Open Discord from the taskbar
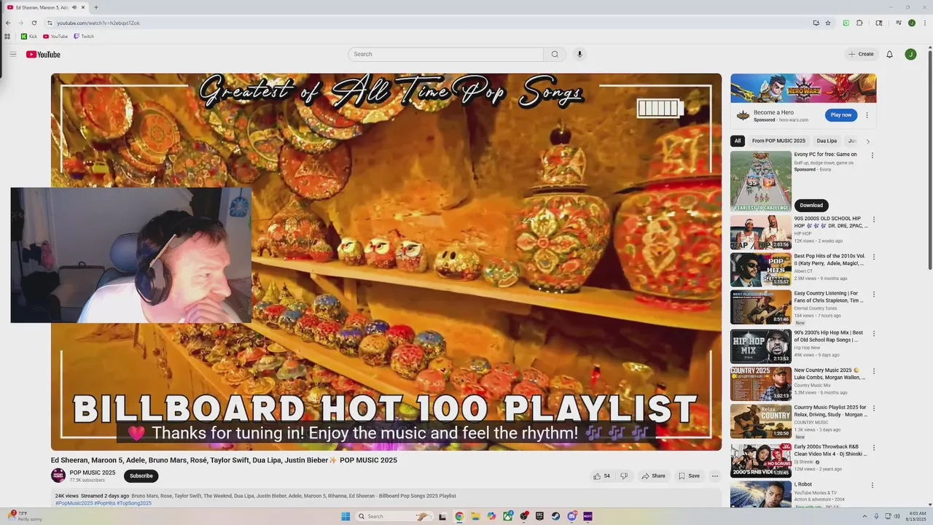This screenshot has width=933, height=525. pos(571,516)
